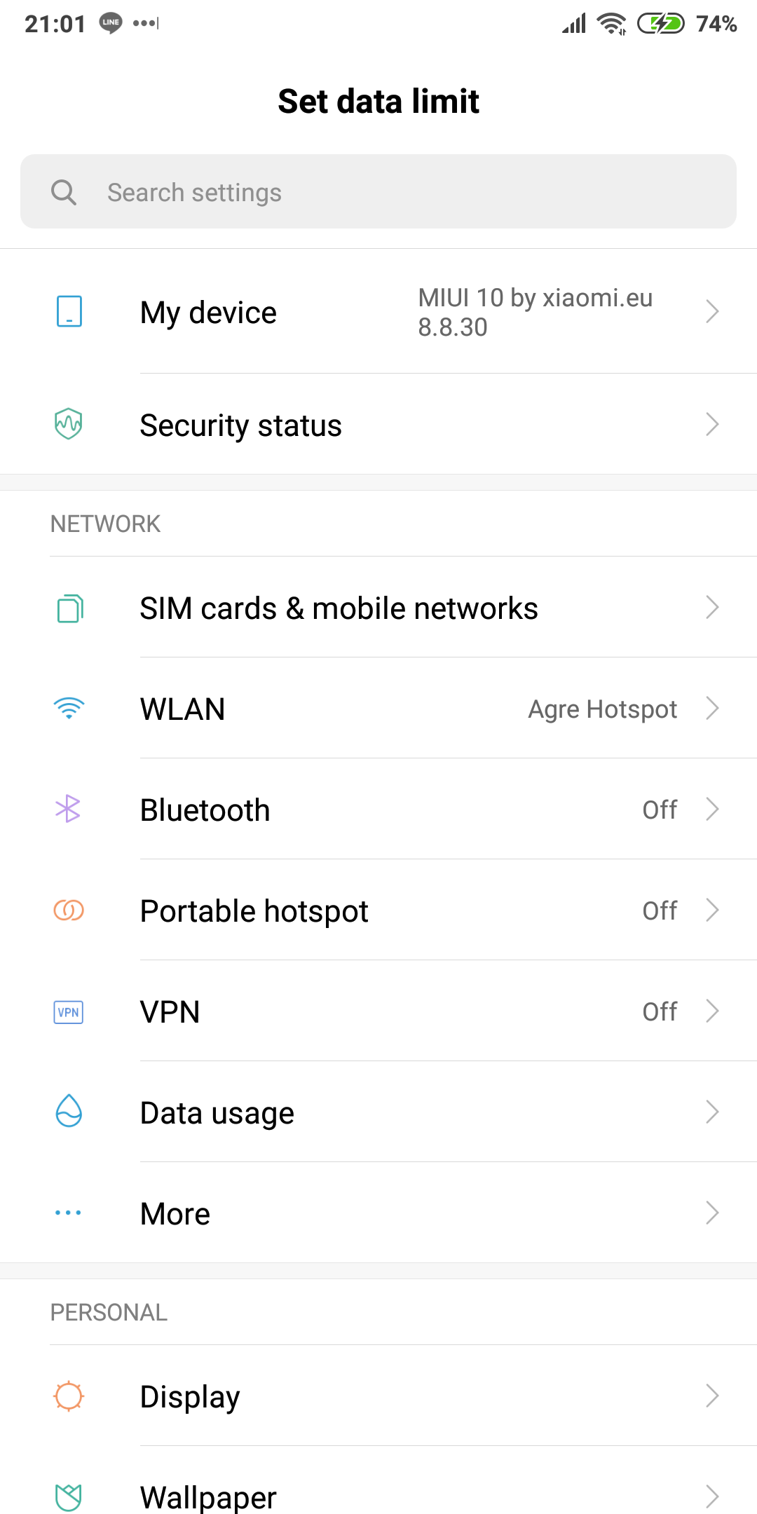This screenshot has width=757, height=1514.
Task: Expand the WLAN chevron arrow
Action: point(712,708)
